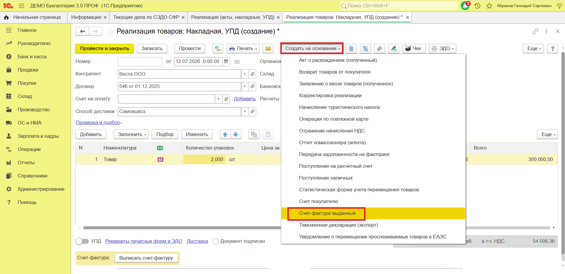Viewport: 565px width, 274px height.
Task: Move table row up arrow
Action: [225, 134]
